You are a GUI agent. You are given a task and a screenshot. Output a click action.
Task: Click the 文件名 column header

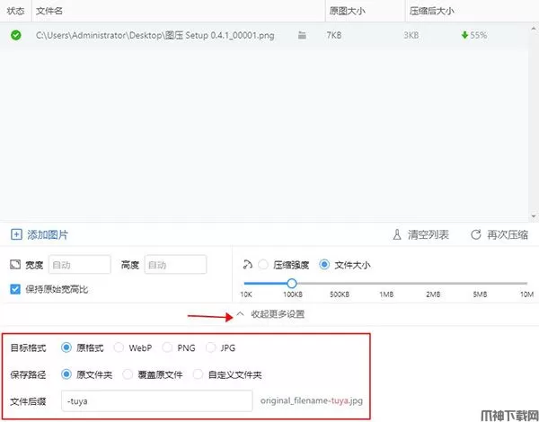49,11
